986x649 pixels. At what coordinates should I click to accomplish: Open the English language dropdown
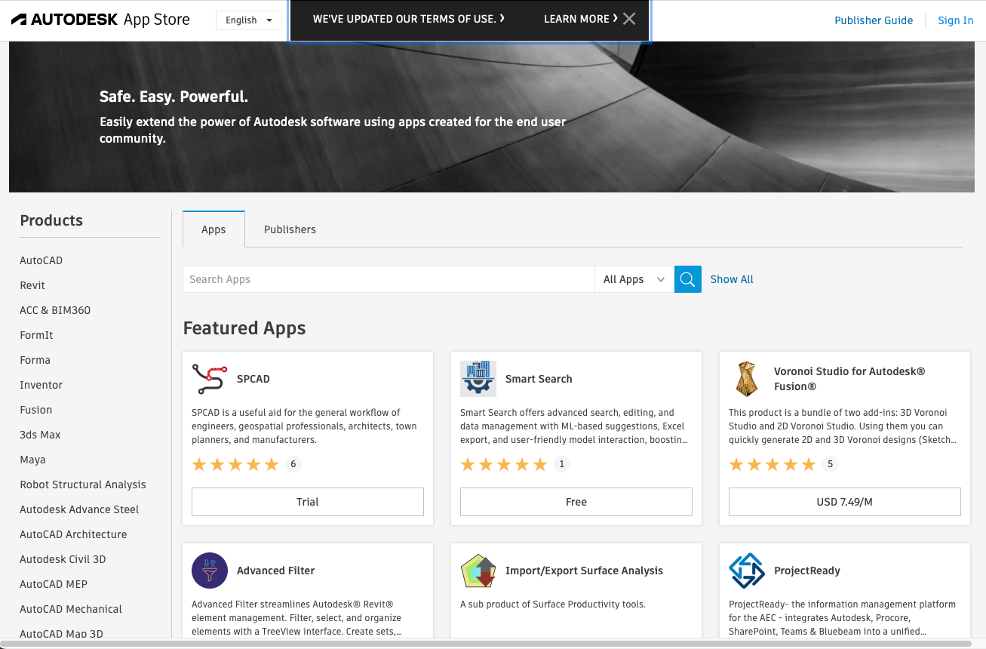click(x=249, y=20)
